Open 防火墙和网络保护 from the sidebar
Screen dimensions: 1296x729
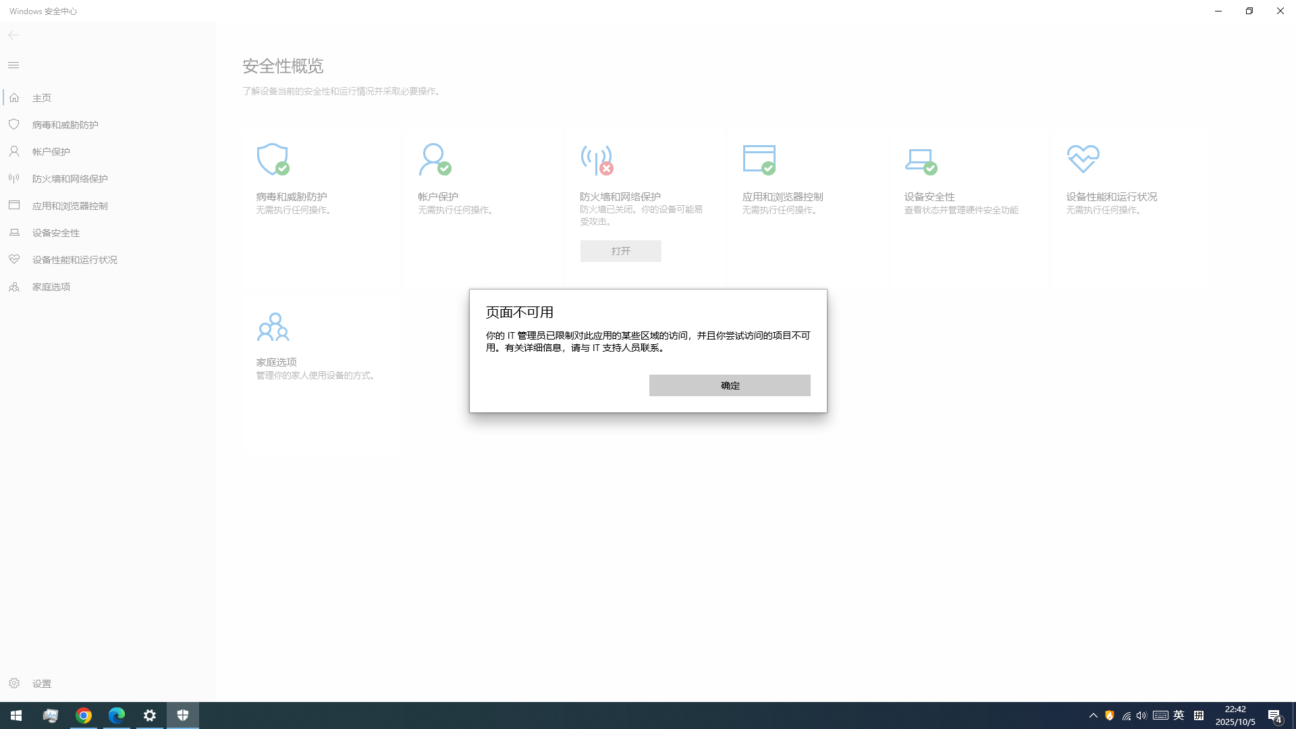70,179
